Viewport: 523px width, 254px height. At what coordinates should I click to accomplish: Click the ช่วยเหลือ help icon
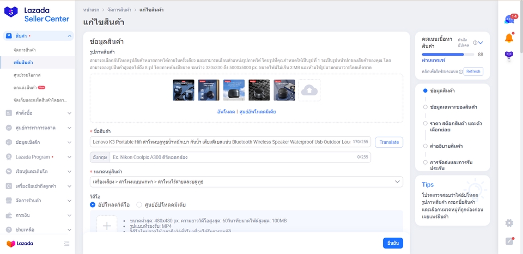9,229
